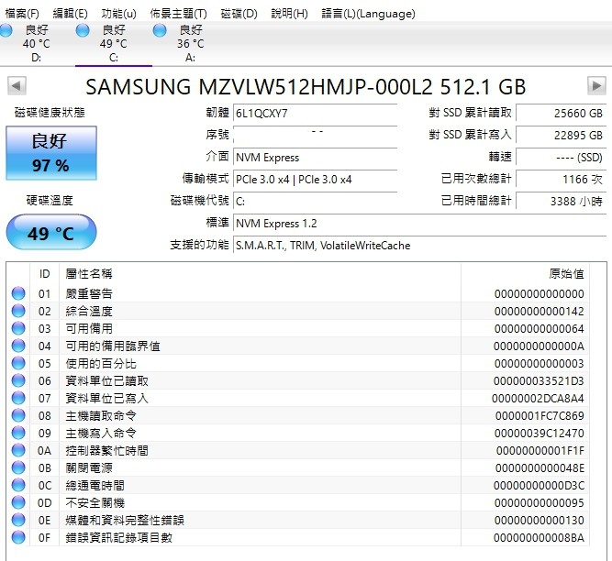Select the 錯誤資訊記錄項目數 attribute name

(x=118, y=537)
